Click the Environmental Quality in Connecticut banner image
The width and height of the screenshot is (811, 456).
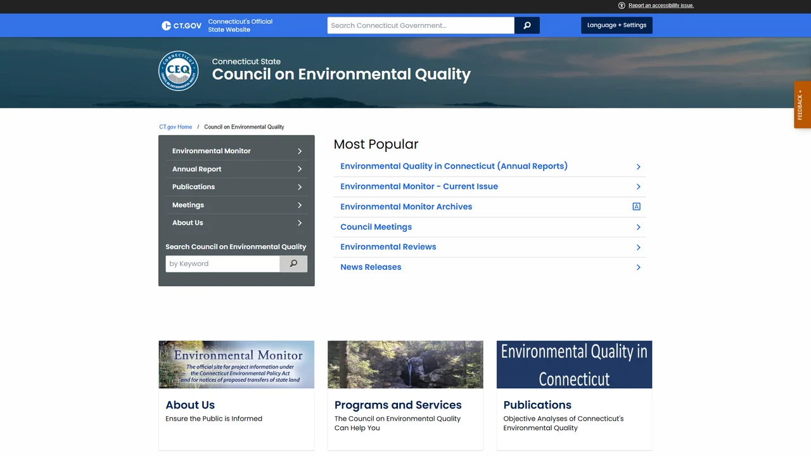pyautogui.click(x=574, y=365)
